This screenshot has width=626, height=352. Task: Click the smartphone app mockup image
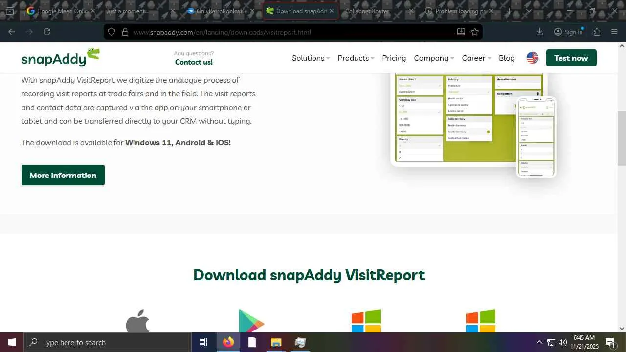click(537, 137)
